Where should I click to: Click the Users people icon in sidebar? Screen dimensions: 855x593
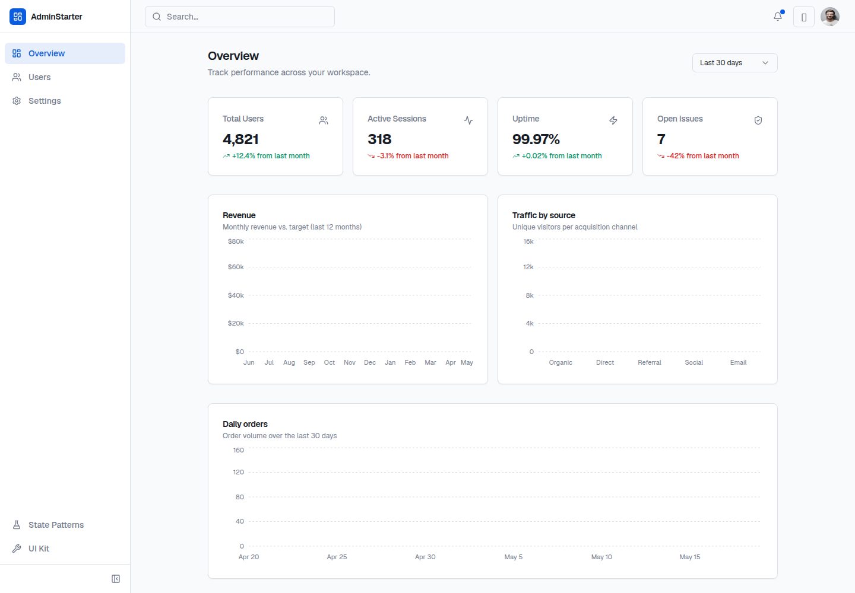click(x=17, y=77)
